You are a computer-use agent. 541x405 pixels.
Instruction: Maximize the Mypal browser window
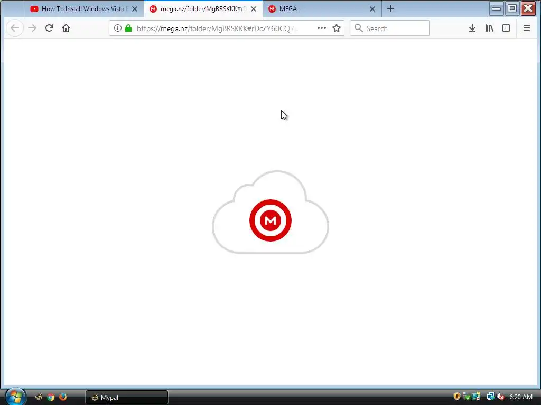[512, 8]
